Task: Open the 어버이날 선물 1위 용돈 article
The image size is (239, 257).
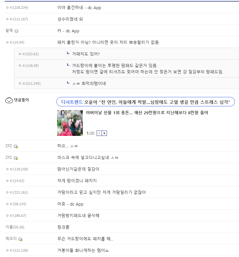Action: tap(147, 113)
